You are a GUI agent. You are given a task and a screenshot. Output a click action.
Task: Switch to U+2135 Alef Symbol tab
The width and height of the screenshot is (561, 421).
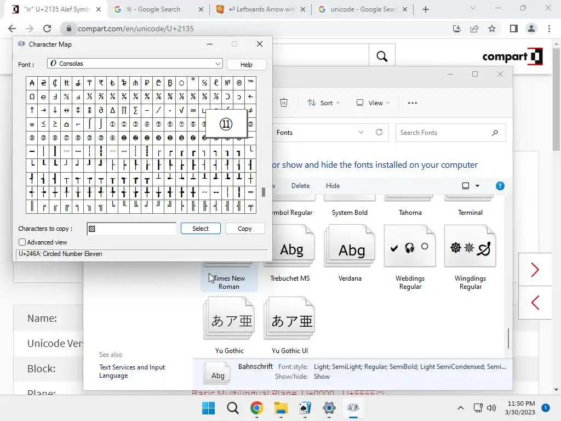pyautogui.click(x=57, y=9)
